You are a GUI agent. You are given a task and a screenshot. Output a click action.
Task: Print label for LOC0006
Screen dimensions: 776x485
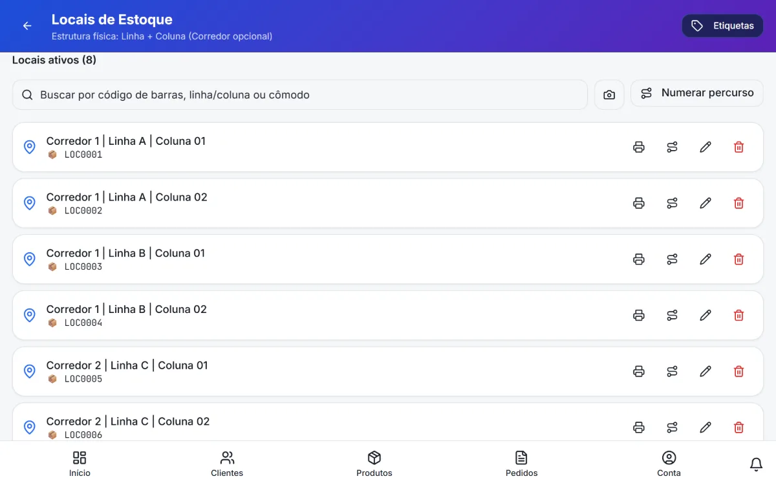639,427
